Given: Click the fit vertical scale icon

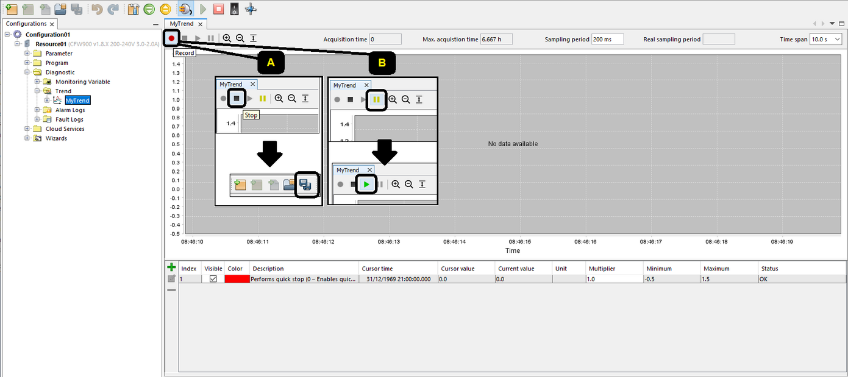Looking at the screenshot, I should (252, 38).
